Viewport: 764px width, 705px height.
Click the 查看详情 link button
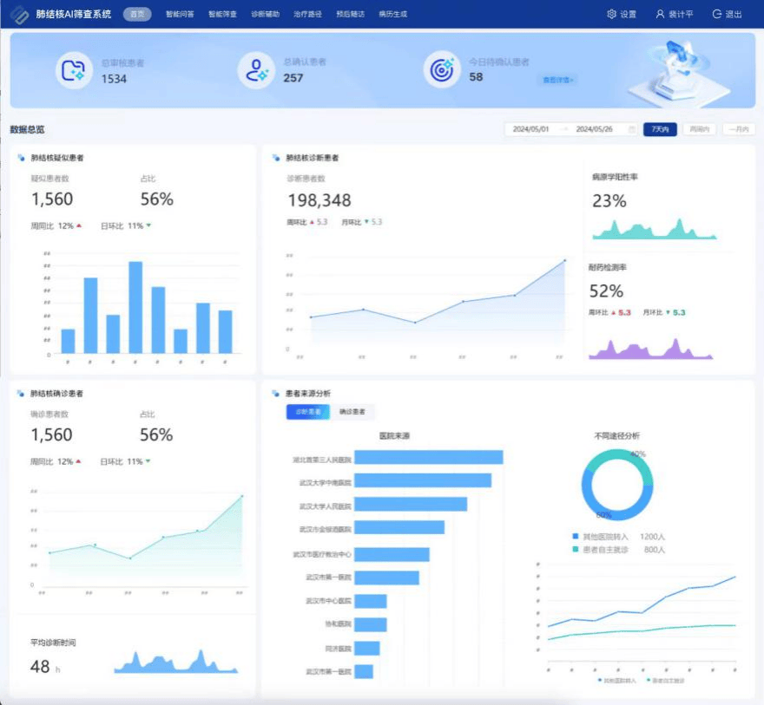click(558, 80)
